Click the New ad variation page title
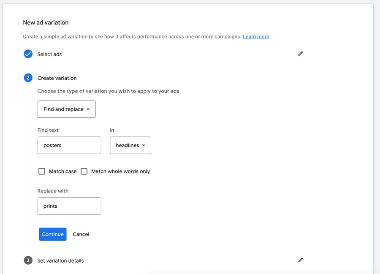The height and width of the screenshot is (274, 380). coord(46,22)
